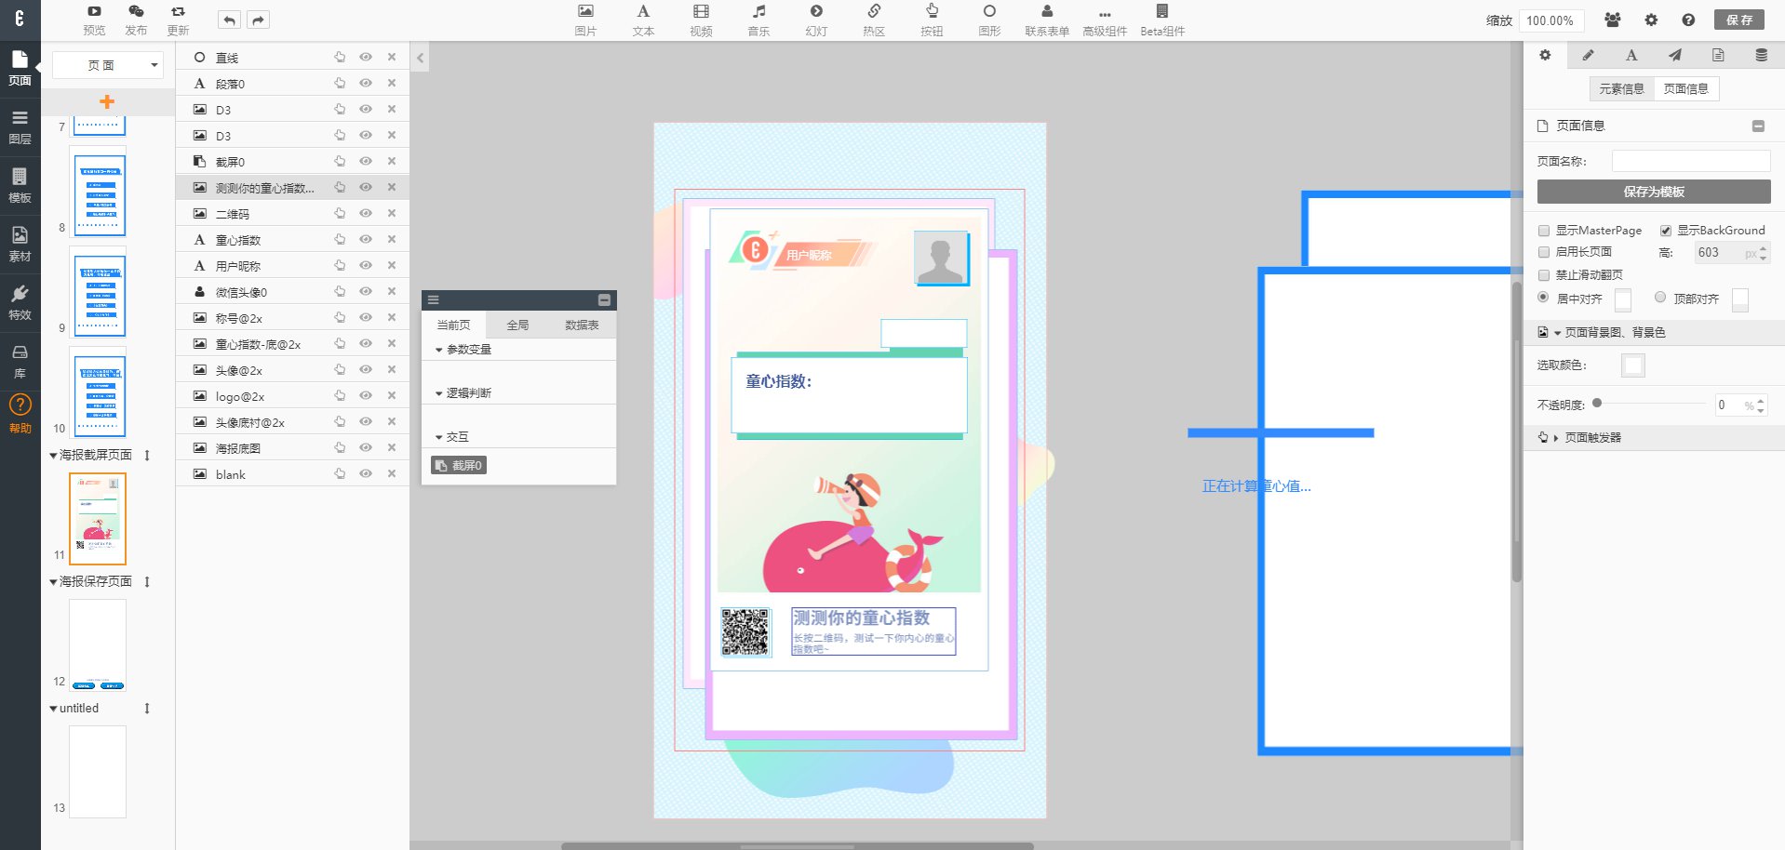Click the 保存为模板 button

[x=1654, y=192]
